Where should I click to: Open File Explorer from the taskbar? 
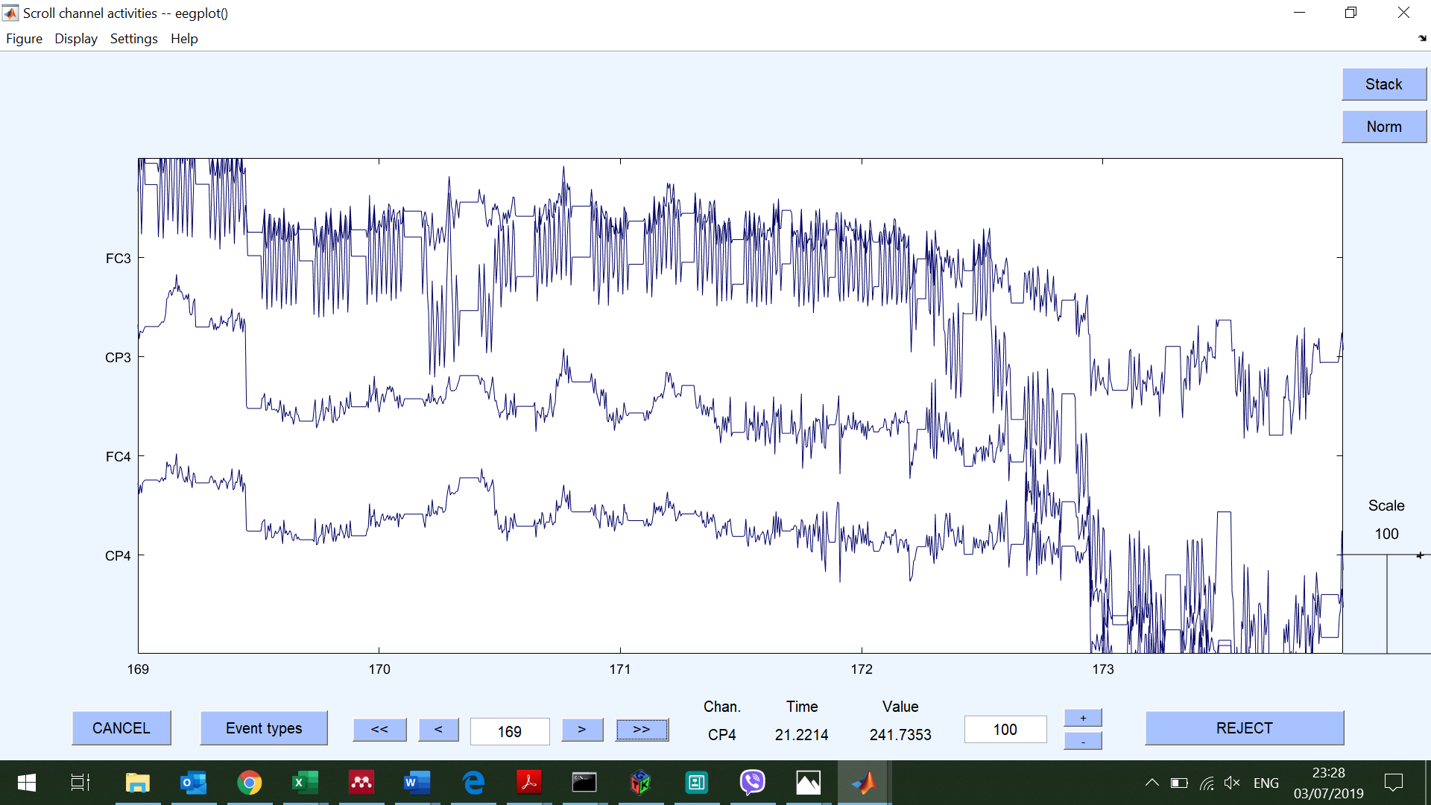pos(138,783)
